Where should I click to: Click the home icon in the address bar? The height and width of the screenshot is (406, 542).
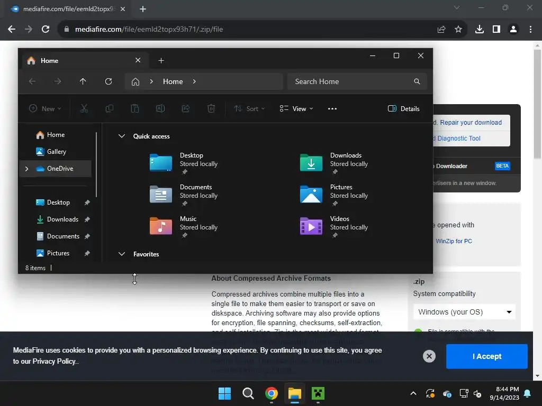[135, 82]
